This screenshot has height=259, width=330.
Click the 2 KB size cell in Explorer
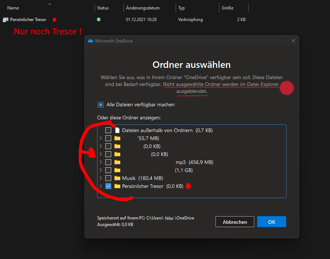[x=241, y=20]
